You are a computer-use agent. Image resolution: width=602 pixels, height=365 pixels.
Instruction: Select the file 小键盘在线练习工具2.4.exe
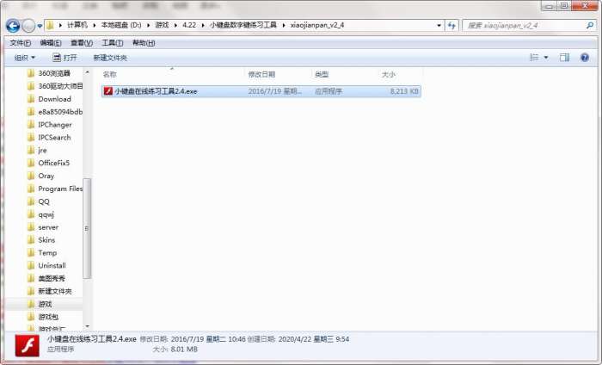261,91
